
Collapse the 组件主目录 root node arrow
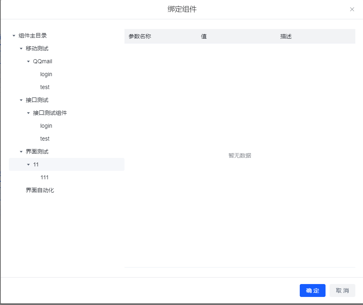[x=14, y=35]
